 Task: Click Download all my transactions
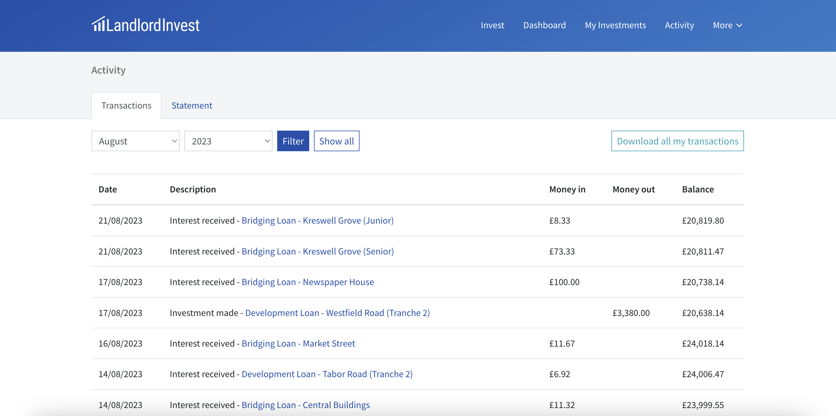[x=678, y=141]
